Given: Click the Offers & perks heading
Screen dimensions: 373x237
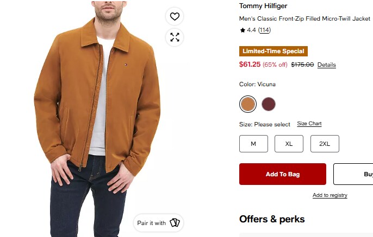Looking at the screenshot, I should 272,219.
